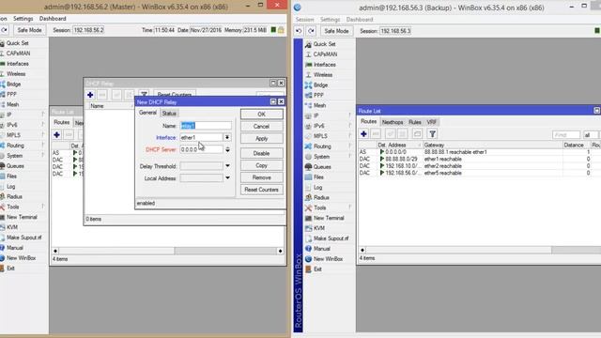Switch to Nexthops tab in Backup Route List
Screen dimensions: 601x338
[393, 122]
